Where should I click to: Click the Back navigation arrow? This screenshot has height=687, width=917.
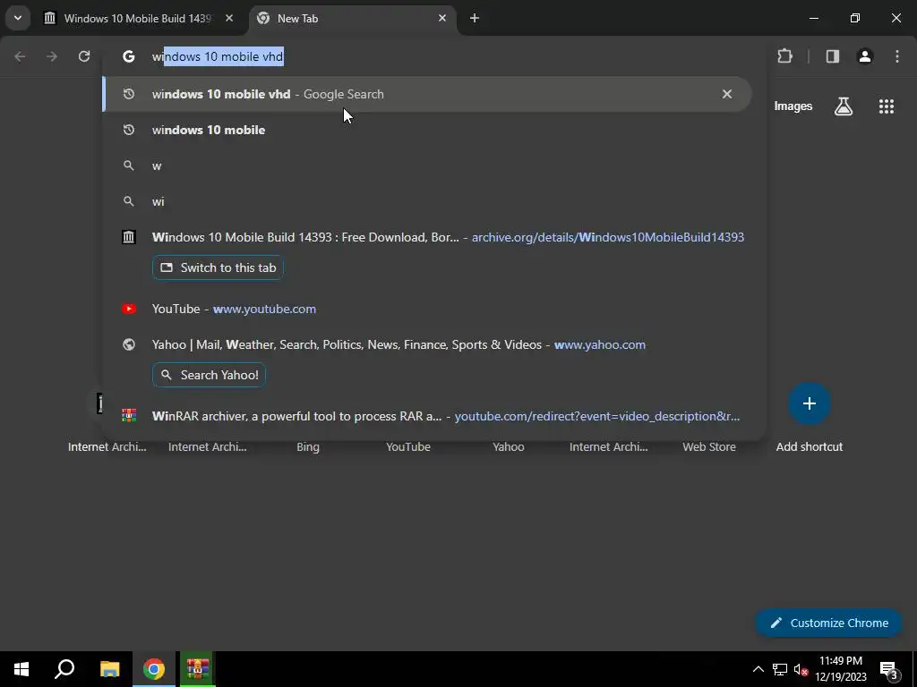(20, 56)
